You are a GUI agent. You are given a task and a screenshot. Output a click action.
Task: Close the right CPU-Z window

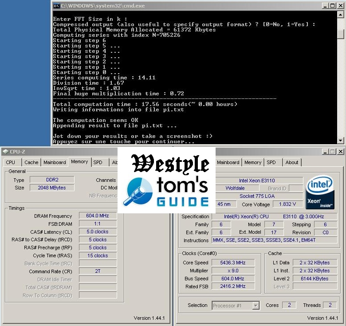[x=341, y=152]
